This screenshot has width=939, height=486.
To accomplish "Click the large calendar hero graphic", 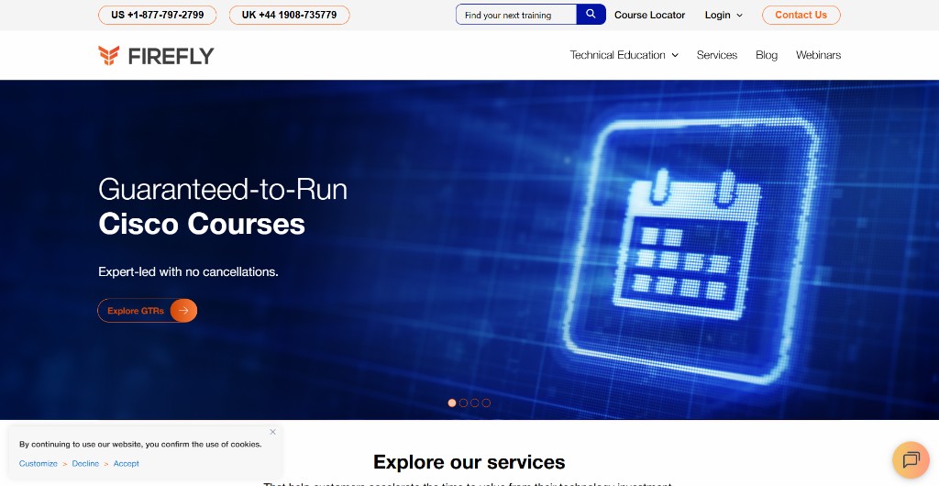I will click(x=696, y=243).
